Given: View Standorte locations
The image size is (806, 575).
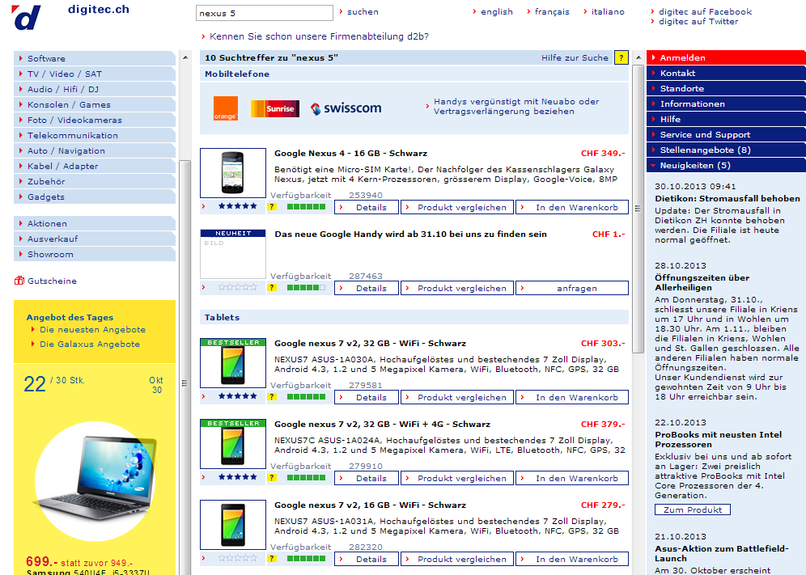Looking at the screenshot, I should [x=726, y=88].
